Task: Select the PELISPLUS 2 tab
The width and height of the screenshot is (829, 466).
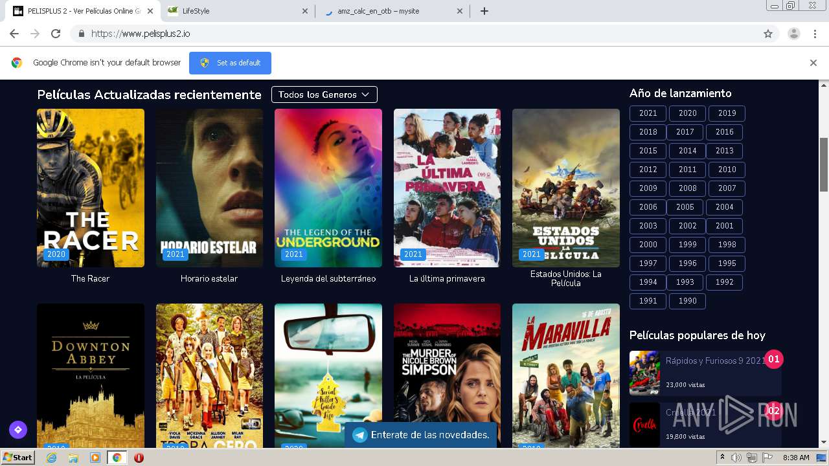Action: 84,11
